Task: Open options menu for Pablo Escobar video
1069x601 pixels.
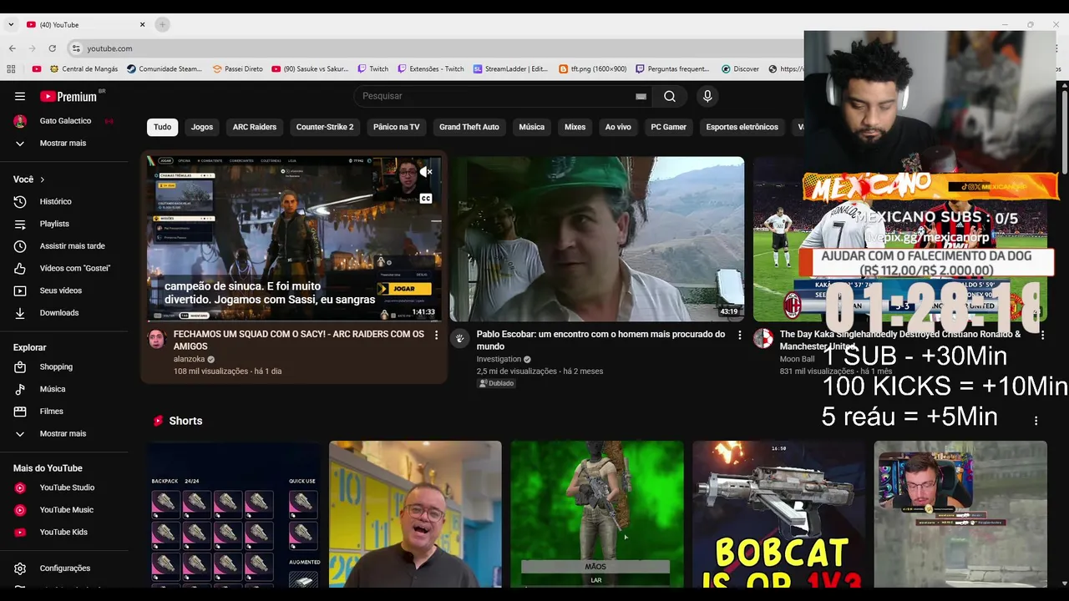Action: [739, 335]
